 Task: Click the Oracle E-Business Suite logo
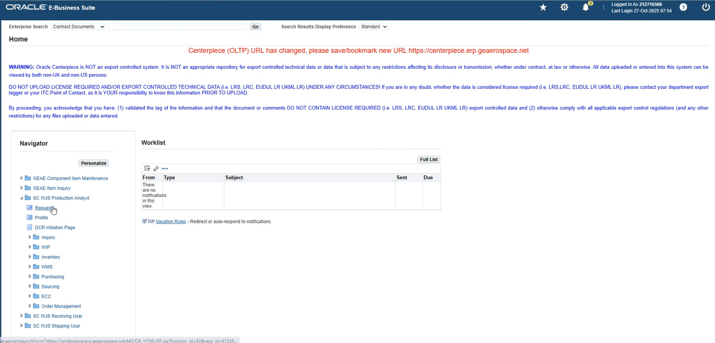[x=50, y=7]
